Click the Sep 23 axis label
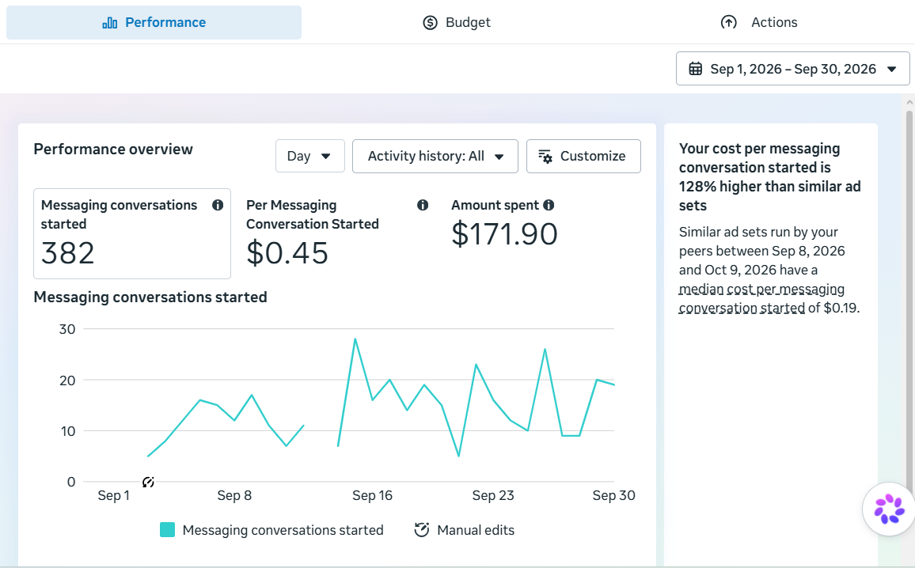Viewport: 915px width, 568px height. point(493,496)
